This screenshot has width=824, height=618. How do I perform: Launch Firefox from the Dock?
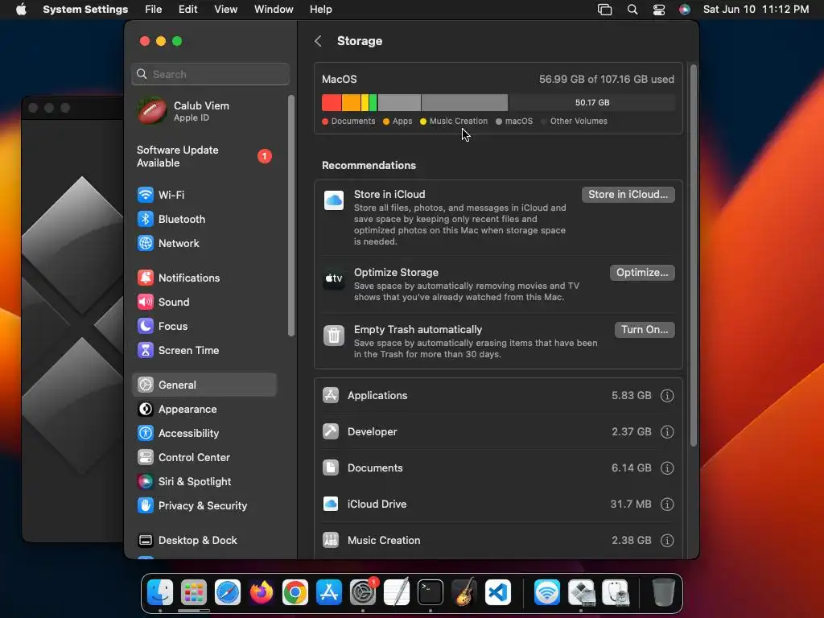click(262, 593)
